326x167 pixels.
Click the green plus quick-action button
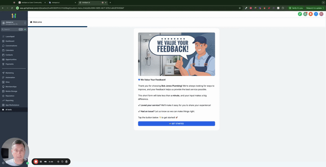[25, 29]
